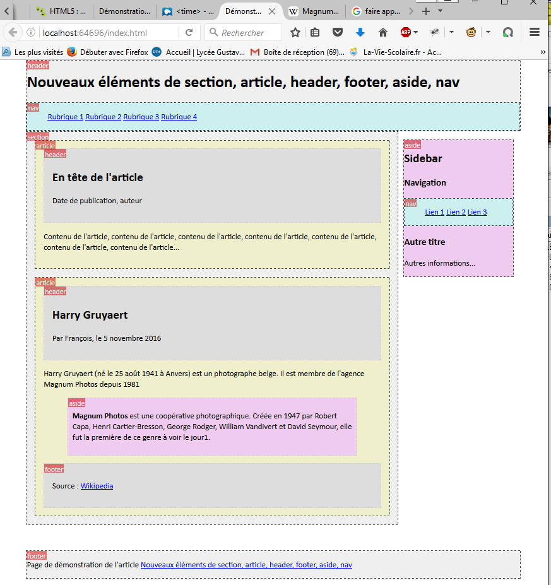Open a new tab with the plus button

pyautogui.click(x=425, y=11)
